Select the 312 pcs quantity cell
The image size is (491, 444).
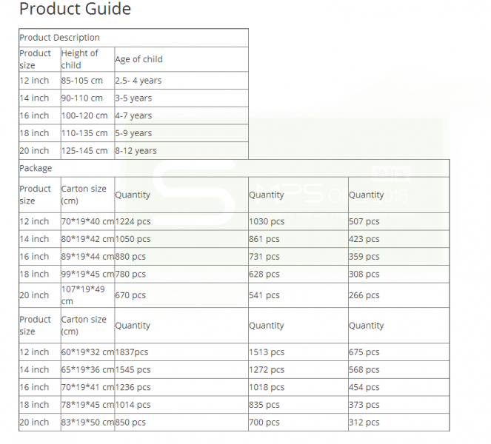click(364, 422)
